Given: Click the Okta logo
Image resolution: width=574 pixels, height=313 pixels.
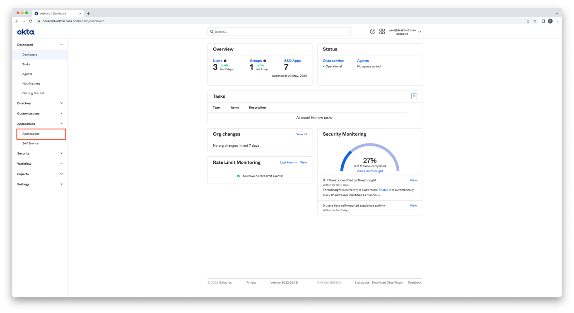Looking at the screenshot, I should [x=26, y=32].
